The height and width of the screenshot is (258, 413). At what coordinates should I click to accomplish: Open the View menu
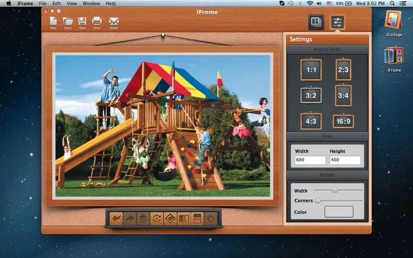point(72,4)
